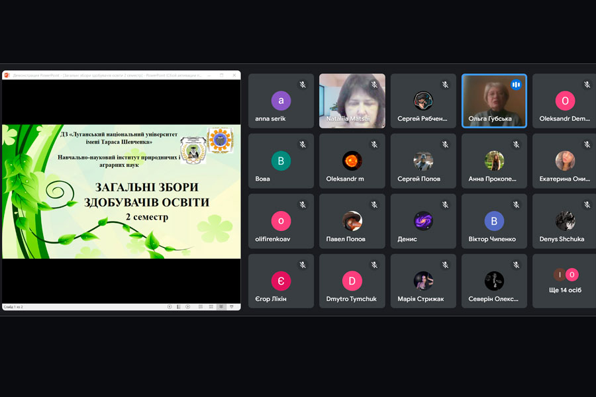The height and width of the screenshot is (397, 596).
Task: Click the university crest logo on slide
Action: [193, 150]
